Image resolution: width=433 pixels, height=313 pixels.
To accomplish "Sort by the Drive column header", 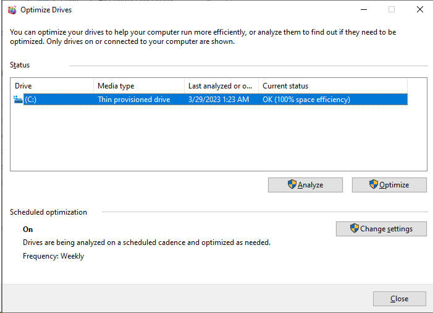I will (x=52, y=86).
